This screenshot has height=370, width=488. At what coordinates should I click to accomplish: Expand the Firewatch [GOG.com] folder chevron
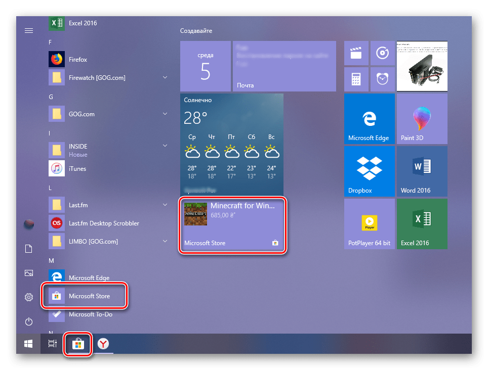[165, 77]
